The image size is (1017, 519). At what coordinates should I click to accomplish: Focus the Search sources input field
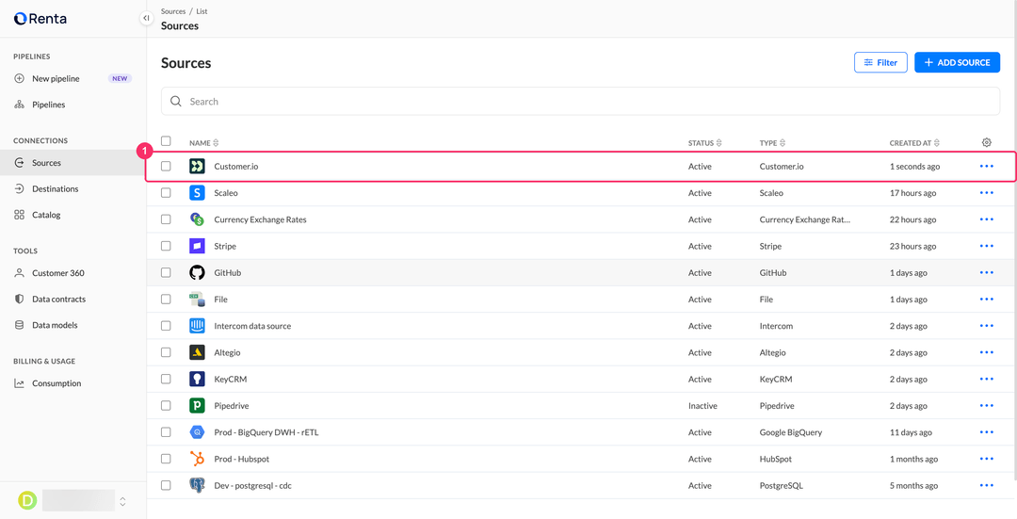[580, 101]
